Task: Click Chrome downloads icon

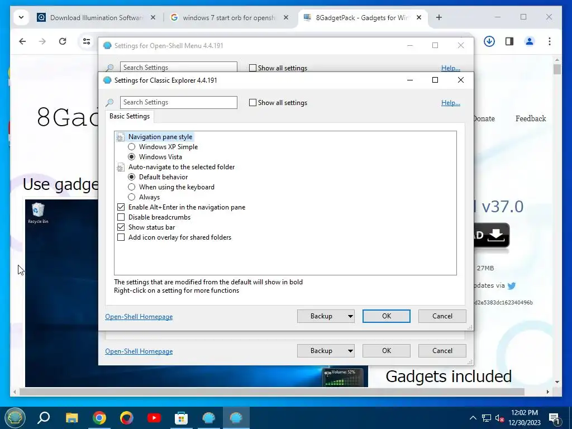Action: tap(489, 41)
